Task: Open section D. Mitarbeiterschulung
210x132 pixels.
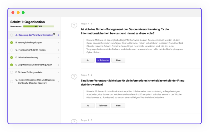Action: (x=34, y=57)
